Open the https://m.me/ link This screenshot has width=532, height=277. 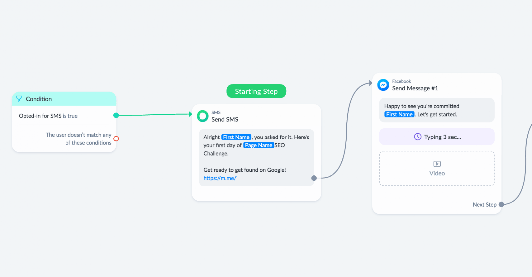tap(220, 178)
